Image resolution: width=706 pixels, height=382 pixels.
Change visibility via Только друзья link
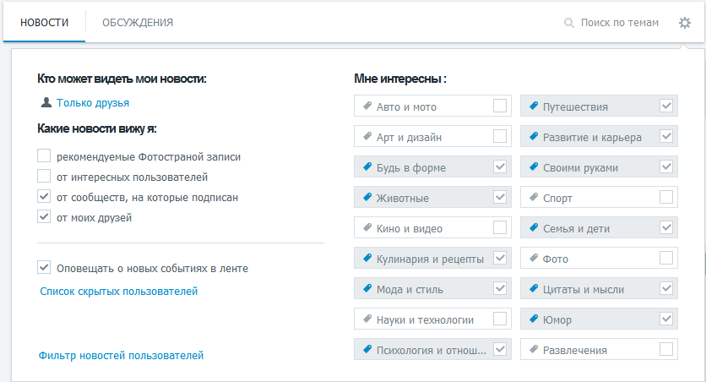[93, 103]
